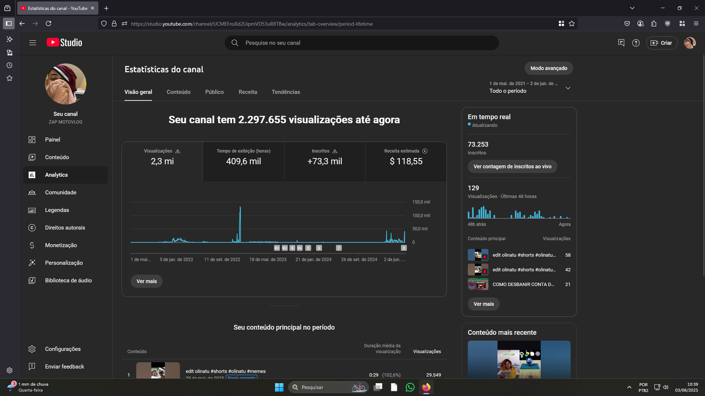This screenshot has width=705, height=396.
Task: Select Tempo de exibição metric card
Action: coord(244,161)
